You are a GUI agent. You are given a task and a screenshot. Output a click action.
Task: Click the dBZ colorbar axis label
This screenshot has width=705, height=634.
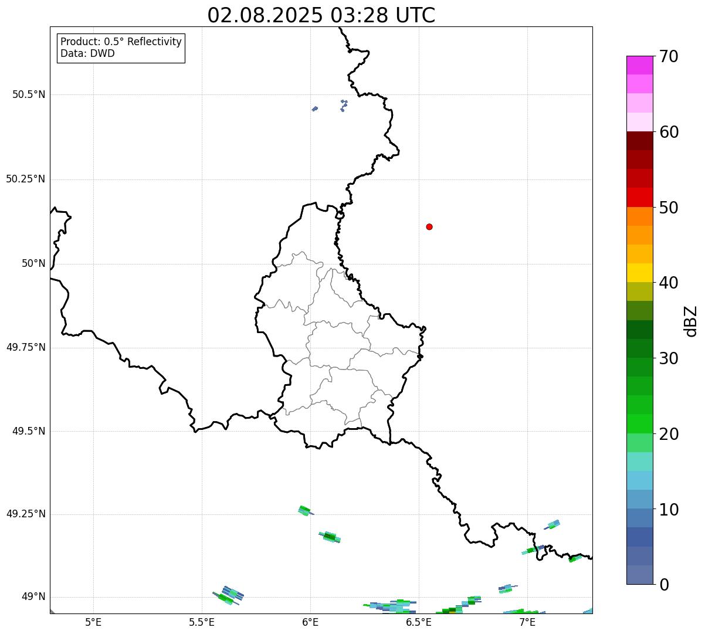pyautogui.click(x=691, y=321)
